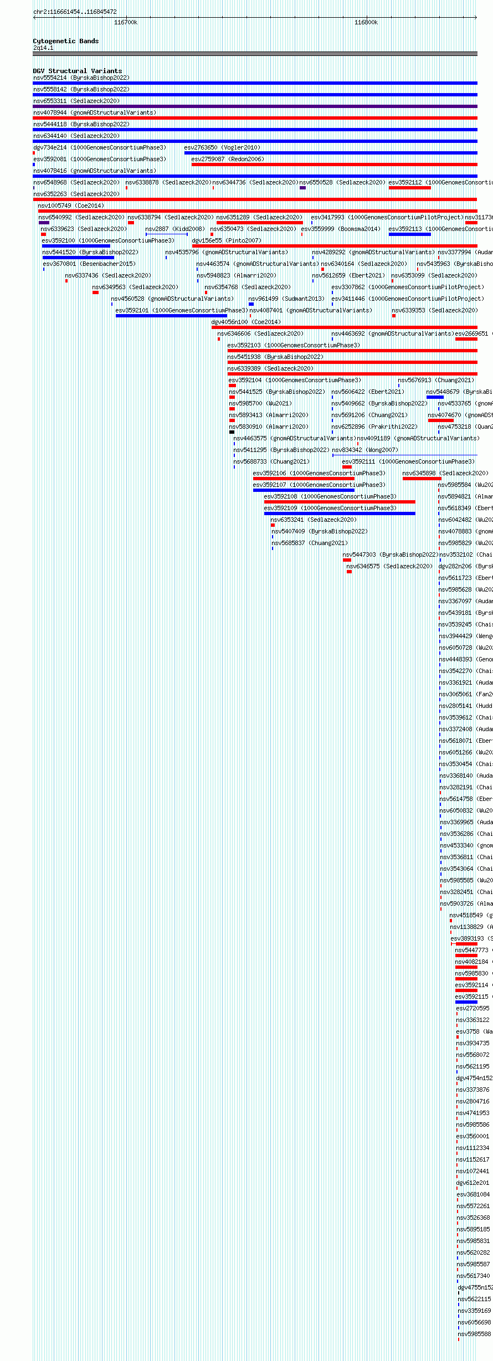Click the esv3559999 (Boomsma2014) label
This screenshot has height=1361, width=493.
pos(341,229)
